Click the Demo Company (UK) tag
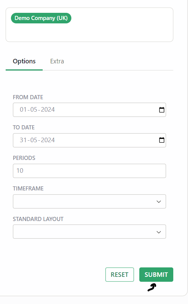Image resolution: width=188 pixels, height=304 pixels. [41, 18]
